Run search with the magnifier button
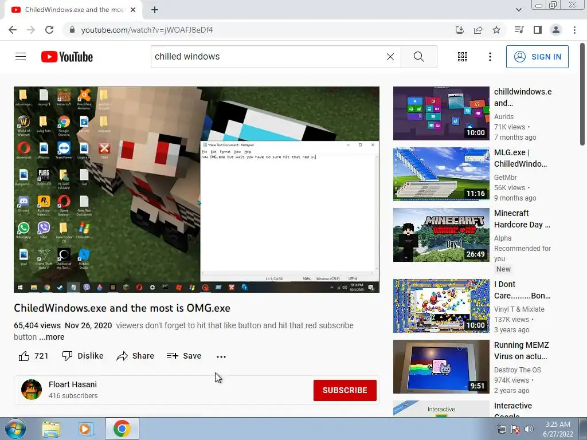The image size is (587, 440). coord(418,57)
